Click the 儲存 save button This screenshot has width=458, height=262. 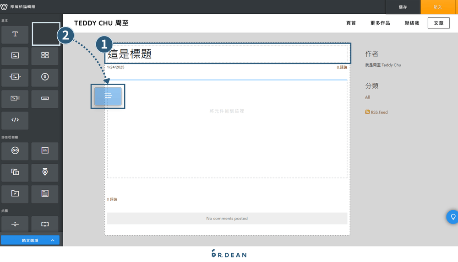pyautogui.click(x=403, y=7)
